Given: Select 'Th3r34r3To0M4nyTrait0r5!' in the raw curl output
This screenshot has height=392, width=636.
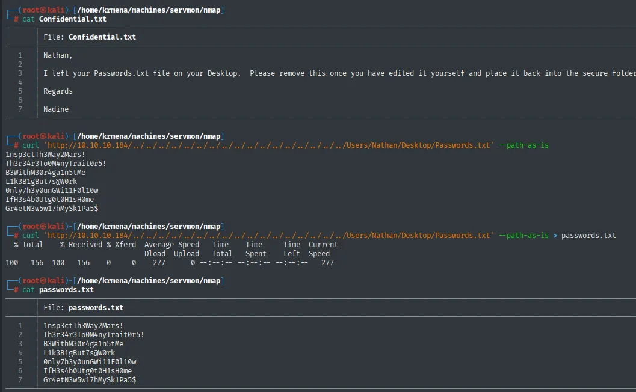Looking at the screenshot, I should tap(56, 164).
